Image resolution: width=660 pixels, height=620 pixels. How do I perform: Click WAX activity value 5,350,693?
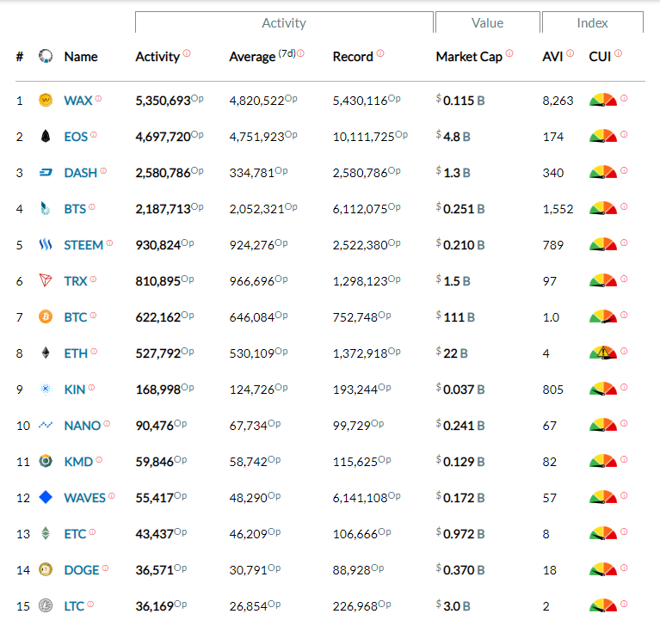[163, 101]
